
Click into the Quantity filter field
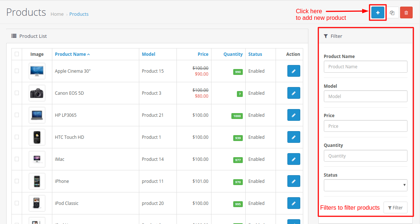365,156
